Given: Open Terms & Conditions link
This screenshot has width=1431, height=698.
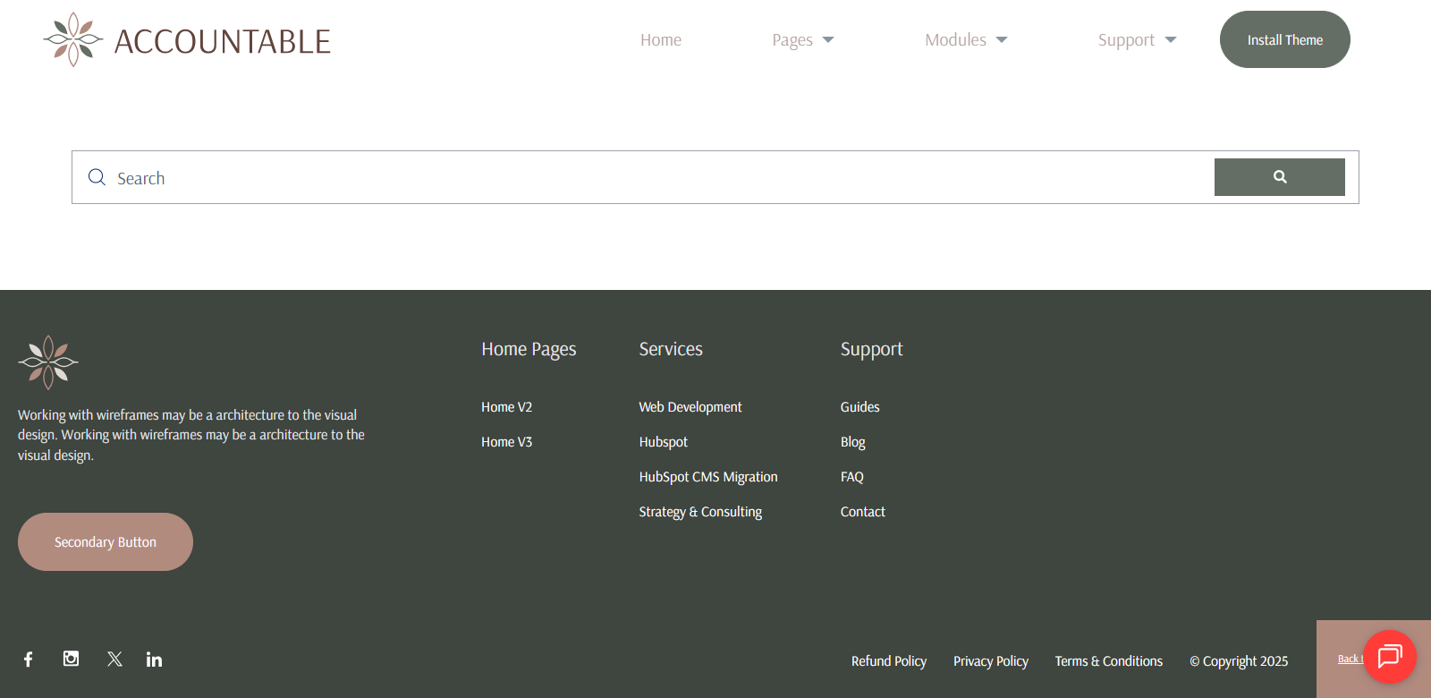Looking at the screenshot, I should point(1108,661).
